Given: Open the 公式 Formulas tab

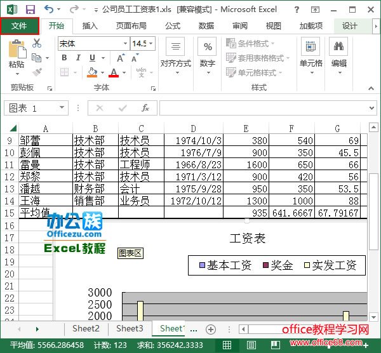Looking at the screenshot, I should click(173, 26).
